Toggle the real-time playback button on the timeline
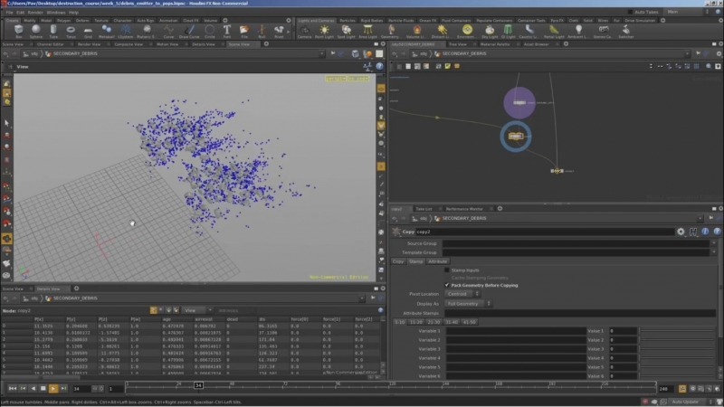Screen dimensions: 724x407 pyautogui.click(x=682, y=389)
